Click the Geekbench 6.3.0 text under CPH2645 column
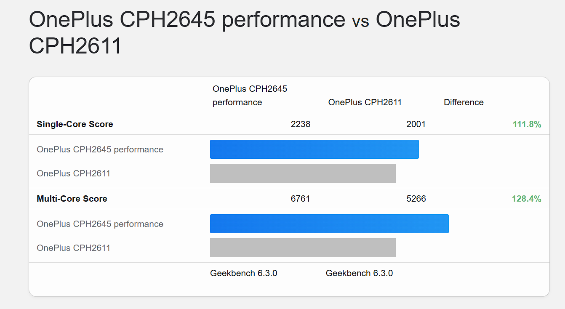This screenshot has width=565, height=309. [243, 273]
